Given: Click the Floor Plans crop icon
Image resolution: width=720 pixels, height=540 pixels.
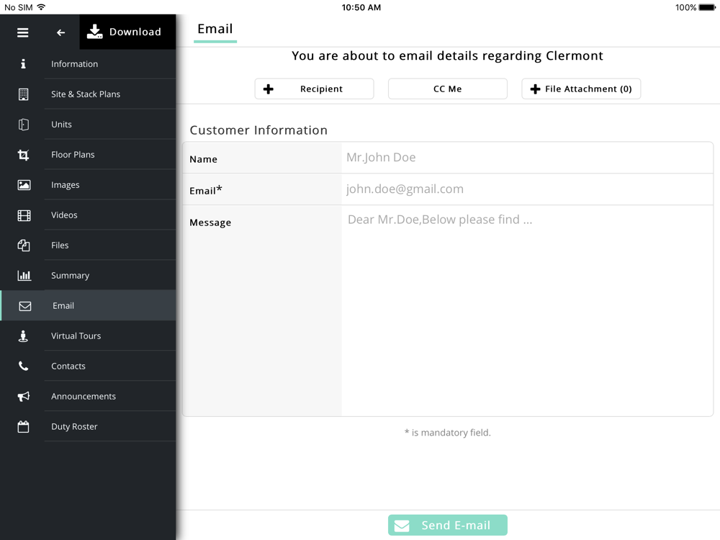Looking at the screenshot, I should click(24, 155).
